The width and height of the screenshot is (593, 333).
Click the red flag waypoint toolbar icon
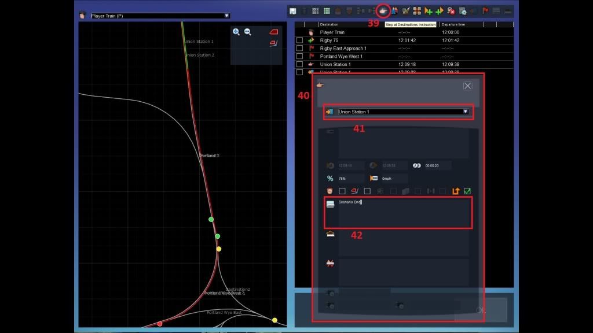point(485,10)
